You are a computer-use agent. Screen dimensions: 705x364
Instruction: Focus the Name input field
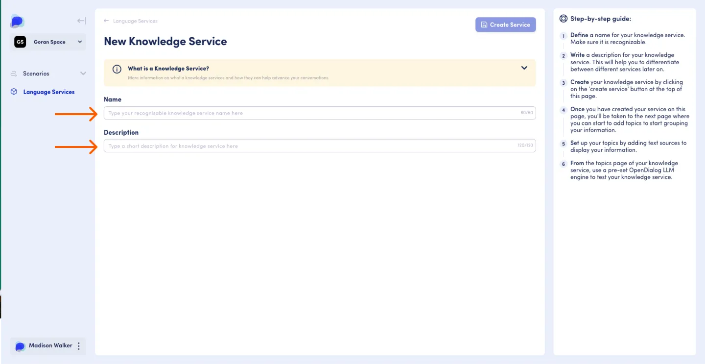320,113
